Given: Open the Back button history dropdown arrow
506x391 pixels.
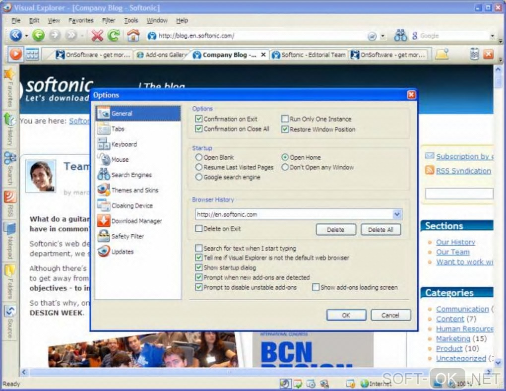Looking at the screenshot, I should 26,36.
